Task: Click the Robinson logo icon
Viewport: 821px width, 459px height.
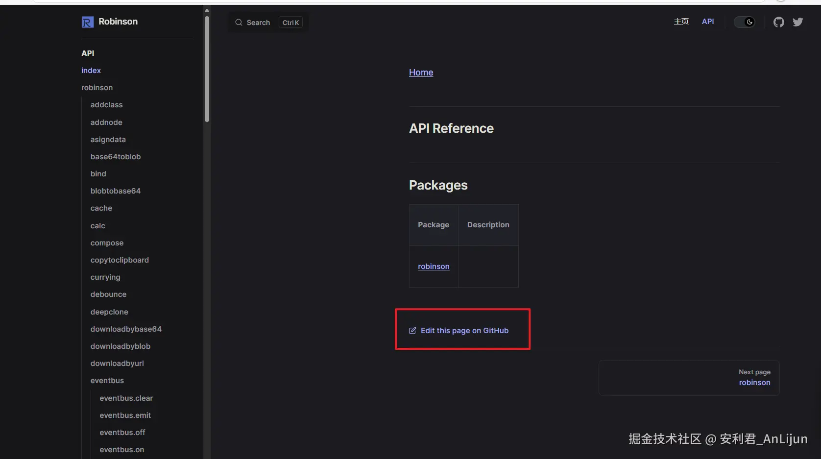Action: point(88,22)
